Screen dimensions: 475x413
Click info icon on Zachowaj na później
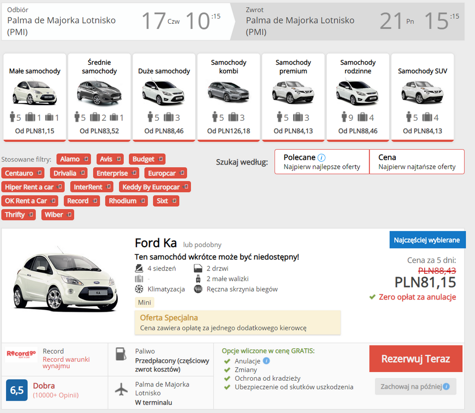pyautogui.click(x=446, y=386)
